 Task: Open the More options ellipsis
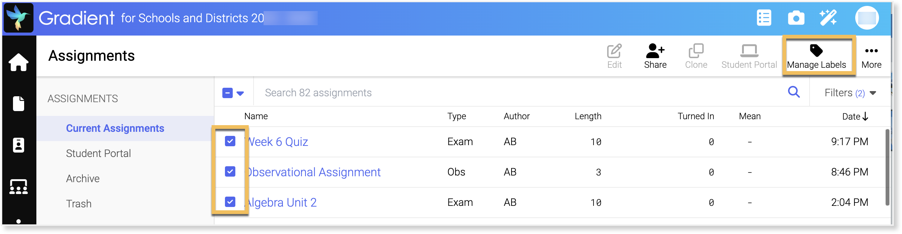(x=871, y=56)
